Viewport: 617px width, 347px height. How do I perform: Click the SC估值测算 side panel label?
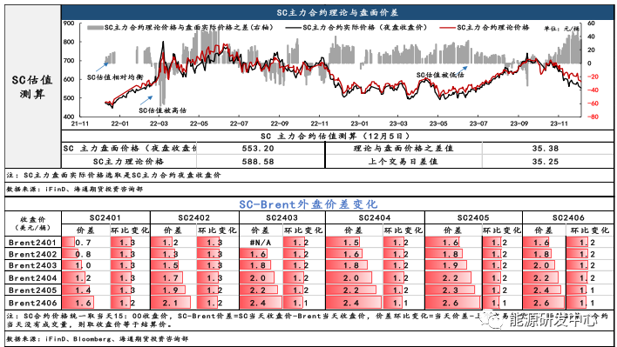pos(32,87)
